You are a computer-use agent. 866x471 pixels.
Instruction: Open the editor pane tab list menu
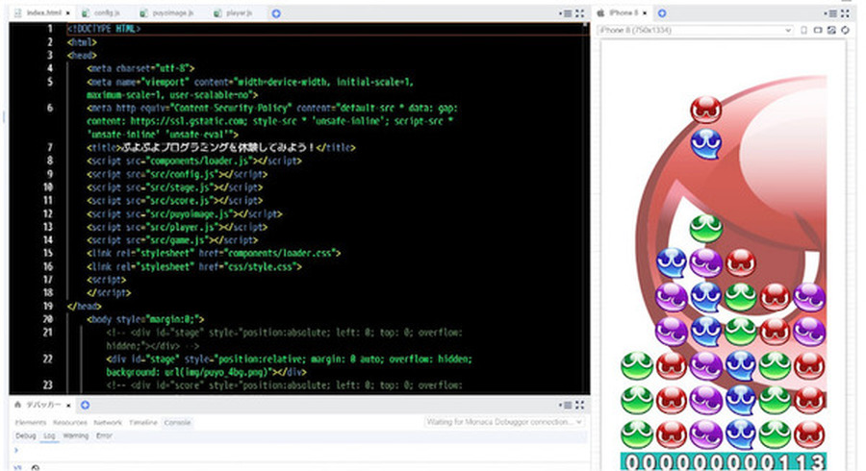coord(567,13)
